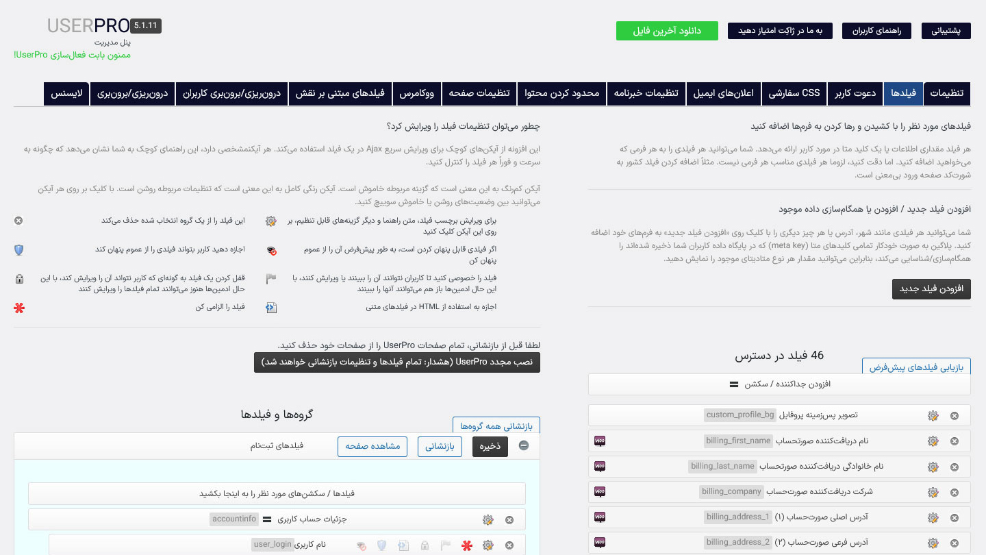Click افزودن فیلد جدید button
Viewport: 986px width, 555px height.
(x=931, y=289)
